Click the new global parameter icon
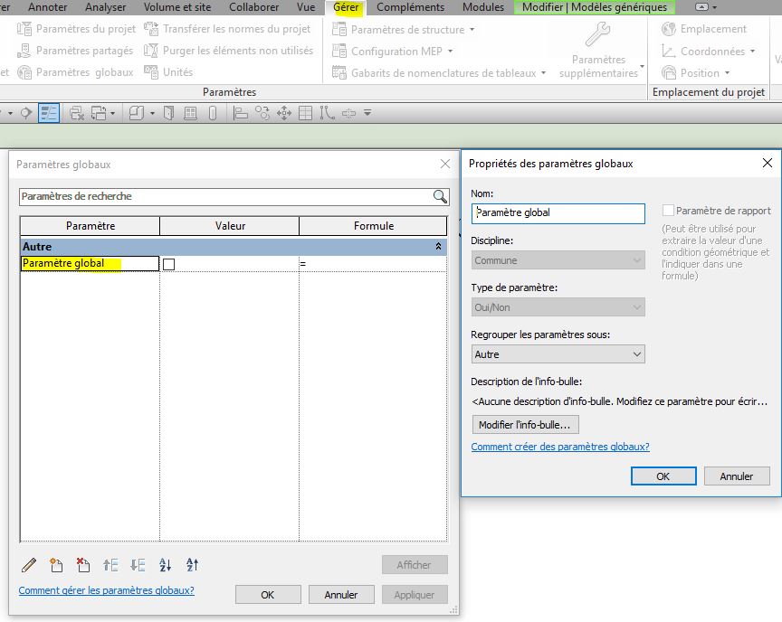This screenshot has height=622, width=782. tap(56, 565)
